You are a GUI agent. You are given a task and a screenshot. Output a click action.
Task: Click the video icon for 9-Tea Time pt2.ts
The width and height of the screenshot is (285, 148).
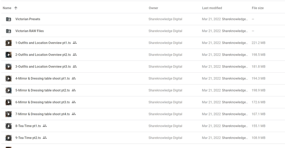(x=9, y=138)
